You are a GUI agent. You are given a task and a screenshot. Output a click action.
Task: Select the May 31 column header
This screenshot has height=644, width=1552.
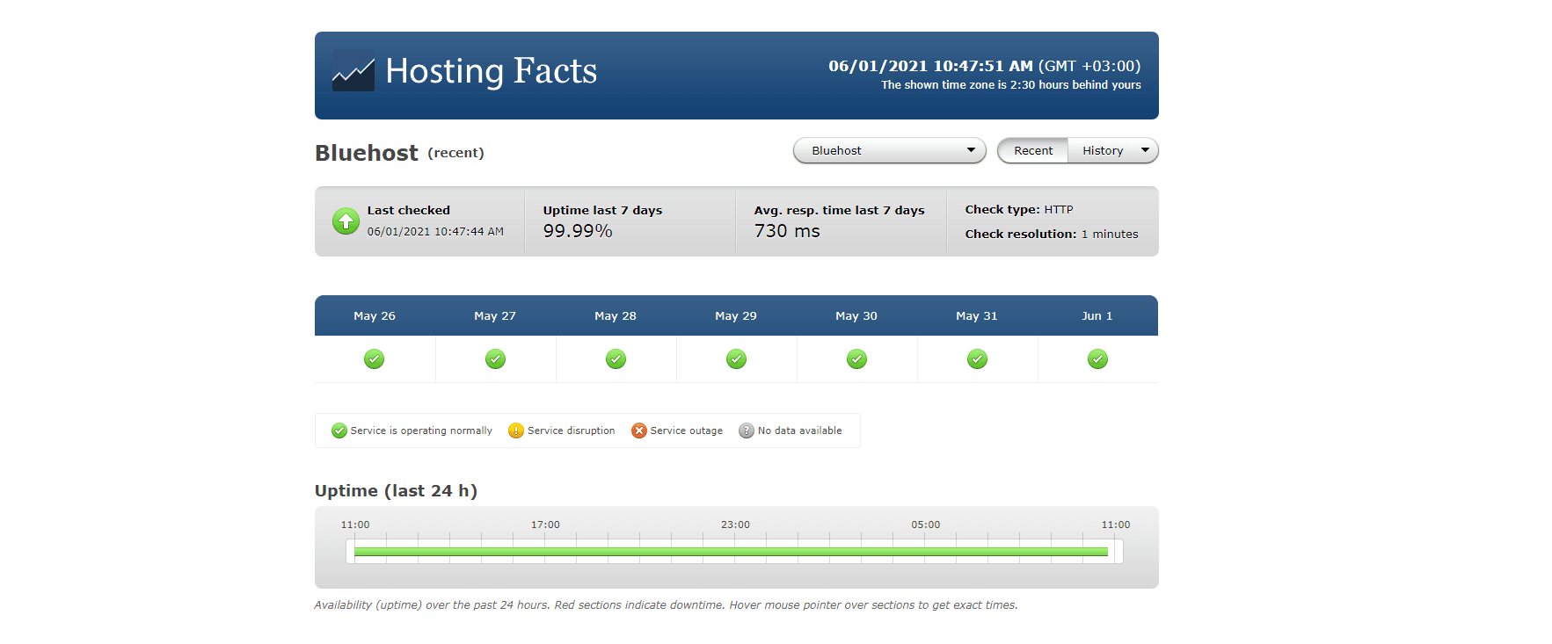(x=977, y=315)
